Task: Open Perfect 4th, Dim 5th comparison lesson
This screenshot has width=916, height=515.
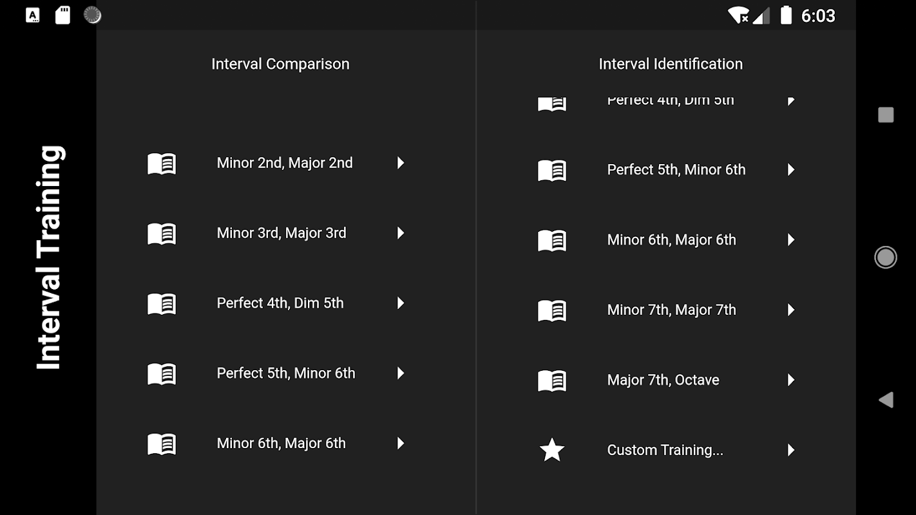Action: point(280,303)
